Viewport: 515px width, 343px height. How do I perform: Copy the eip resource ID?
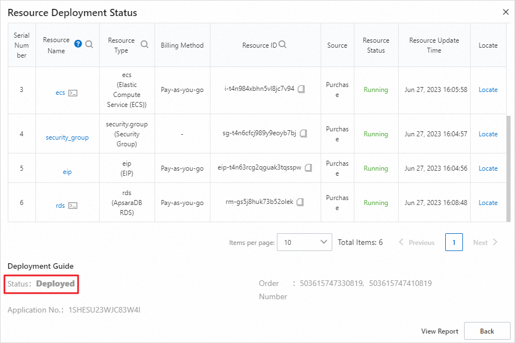coord(308,168)
